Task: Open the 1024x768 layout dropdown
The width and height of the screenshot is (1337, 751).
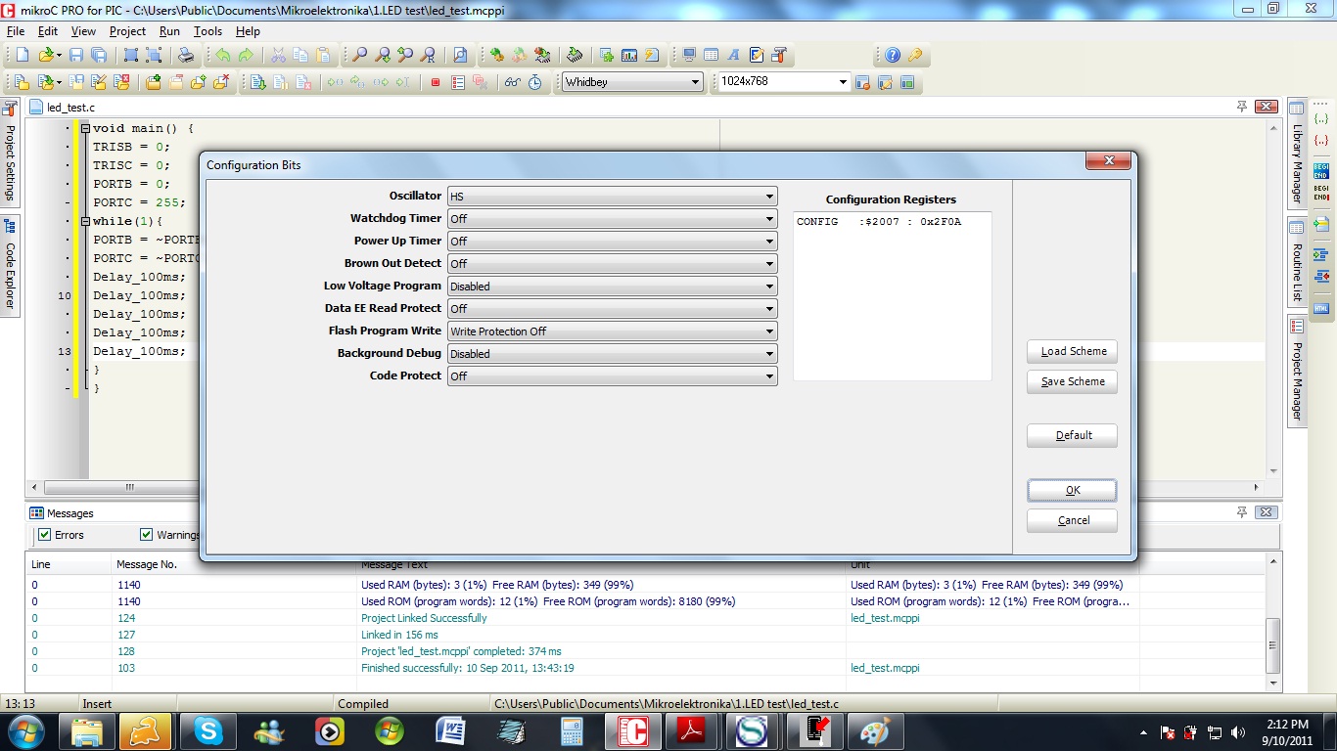Action: click(784, 82)
